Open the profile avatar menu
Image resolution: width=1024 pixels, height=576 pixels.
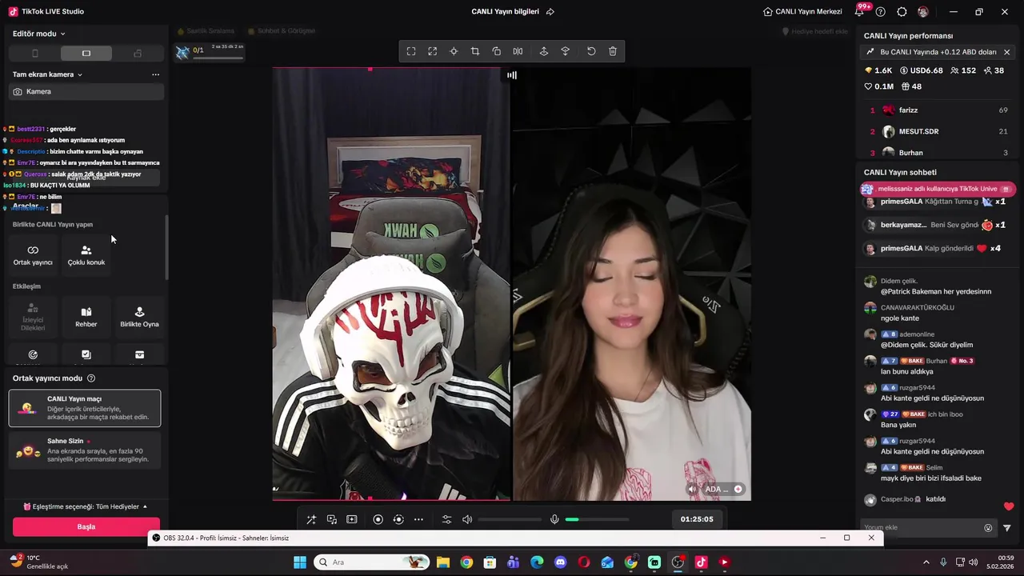[923, 12]
